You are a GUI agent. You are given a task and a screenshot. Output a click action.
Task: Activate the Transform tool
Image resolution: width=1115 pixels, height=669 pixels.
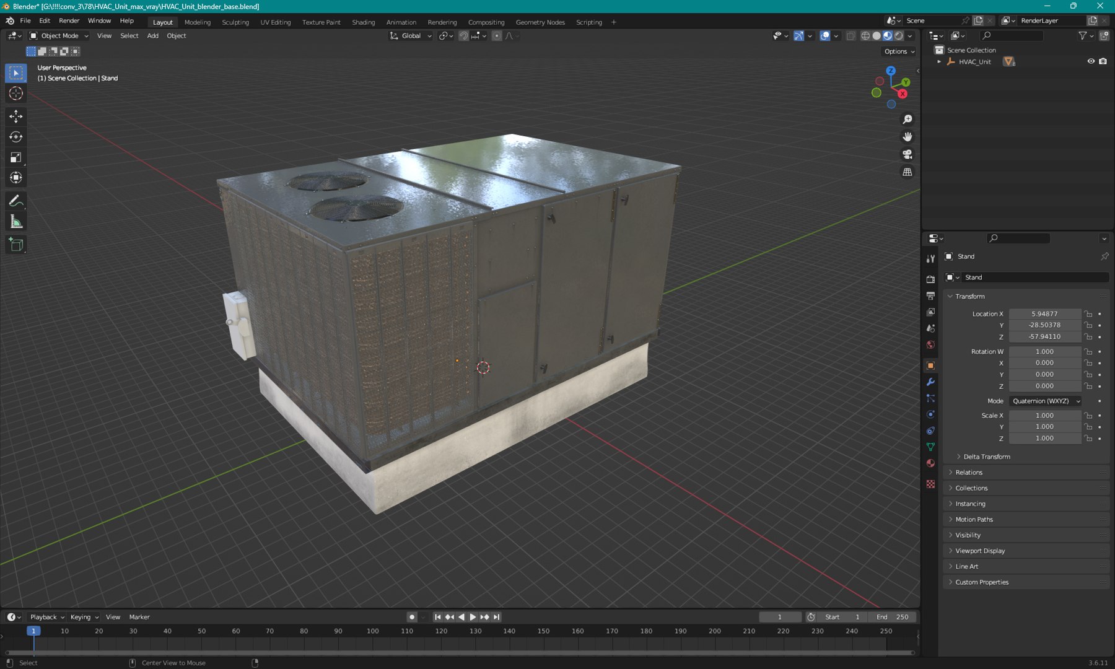tap(16, 178)
